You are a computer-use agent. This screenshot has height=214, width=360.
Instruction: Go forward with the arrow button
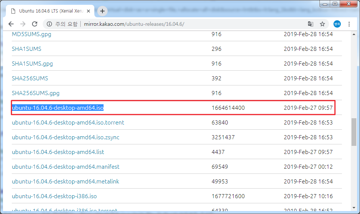pos(23,24)
